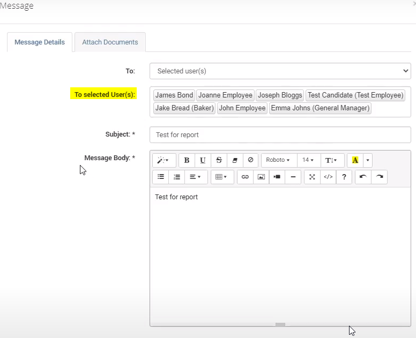Select the Joanne Employee recipient tag
The height and width of the screenshot is (338, 416).
[225, 95]
